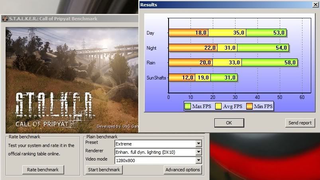Click the Day row label
This screenshot has width=320, height=180.
(x=150, y=33)
